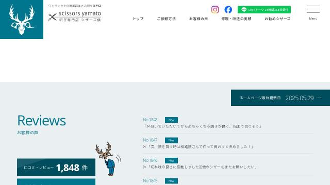Click the homepage last-updated date banner
Screen dimensions: 330x185
[280, 98]
